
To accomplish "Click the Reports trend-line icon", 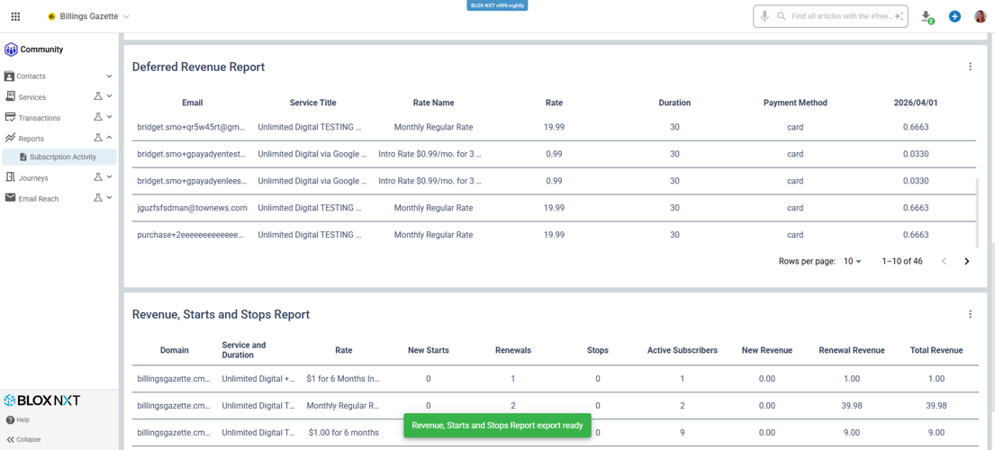I will tap(10, 138).
